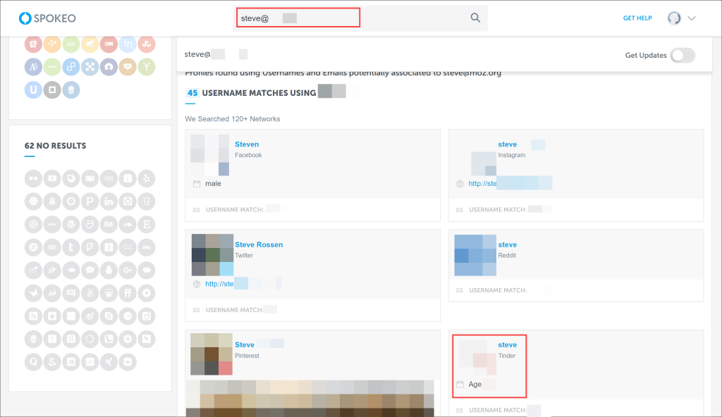Open the steve Instagram profile link
This screenshot has width=722, height=417.
coord(508,144)
